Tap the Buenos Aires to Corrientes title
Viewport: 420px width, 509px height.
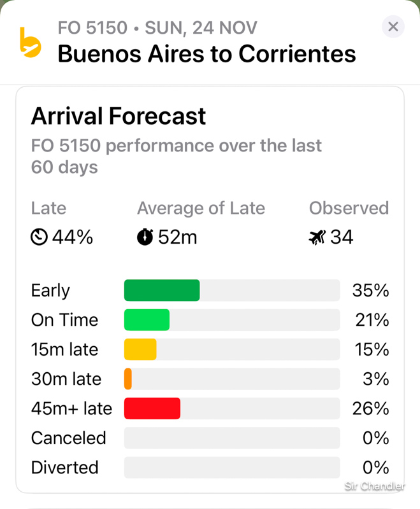[206, 53]
